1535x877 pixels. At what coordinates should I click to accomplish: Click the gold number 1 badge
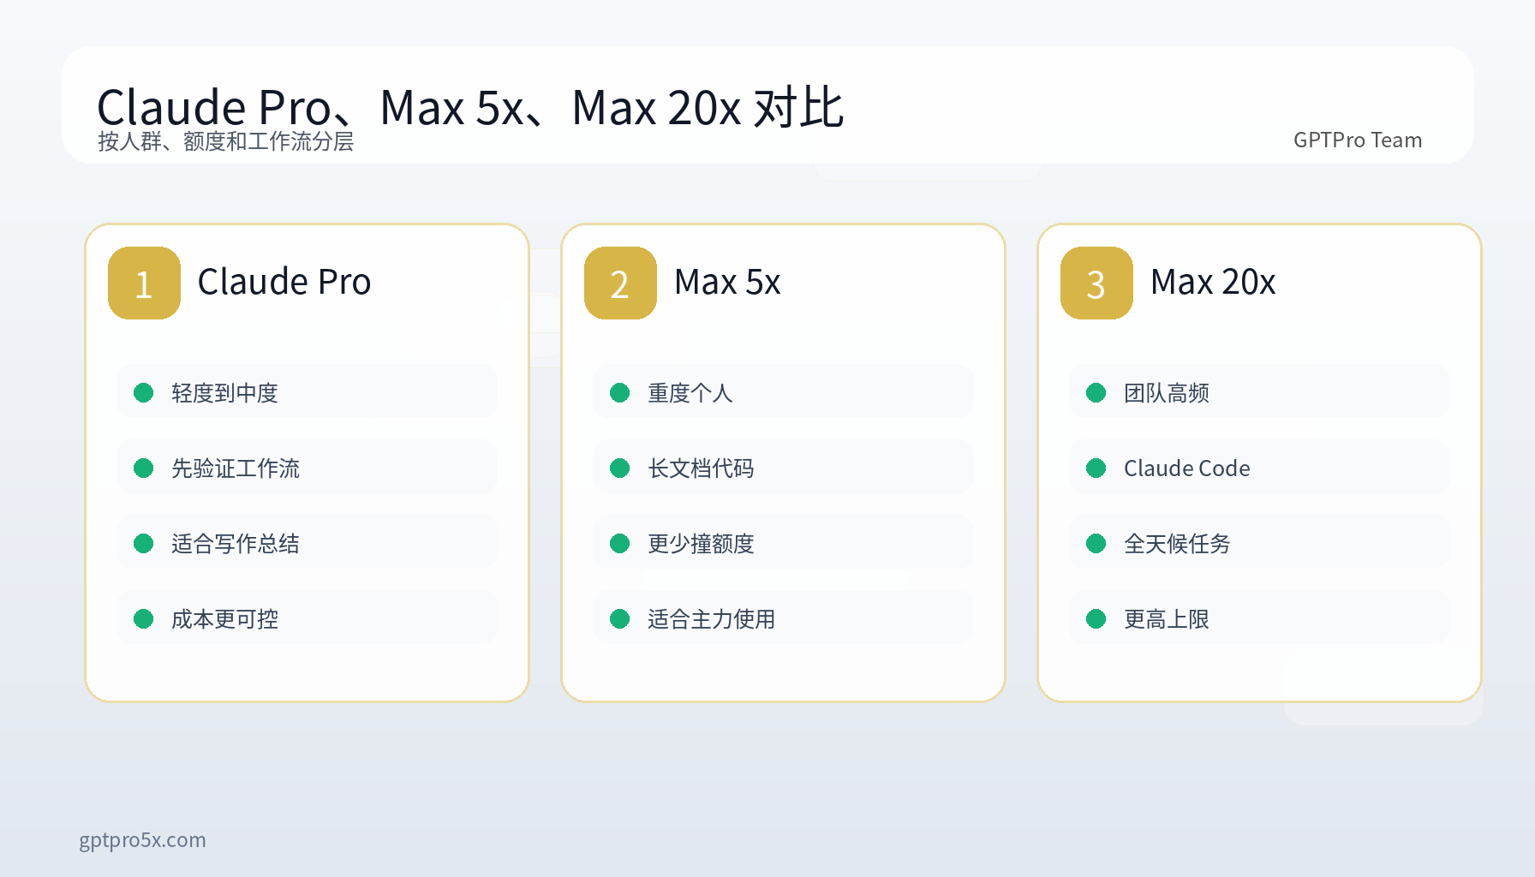pos(144,283)
